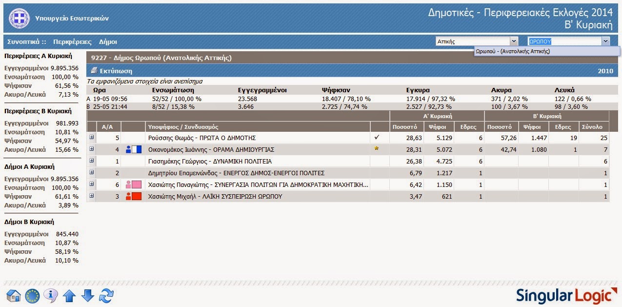Click candidate Οικονομάκος Ιωάννης - ΟΡΑΜΑ ΔΗΜΙΟΥΡΓΙΑΣ
622x307 pixels.
pyautogui.click(x=211, y=149)
